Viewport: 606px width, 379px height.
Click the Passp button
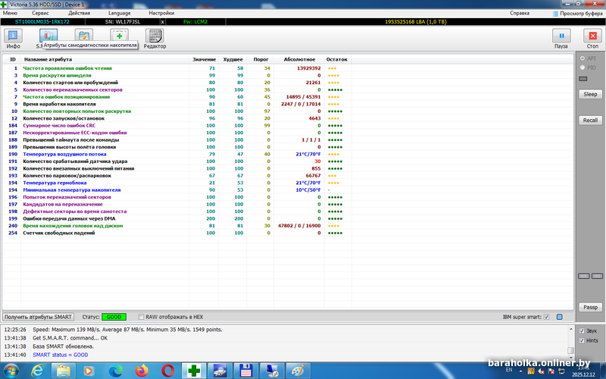tap(589, 307)
